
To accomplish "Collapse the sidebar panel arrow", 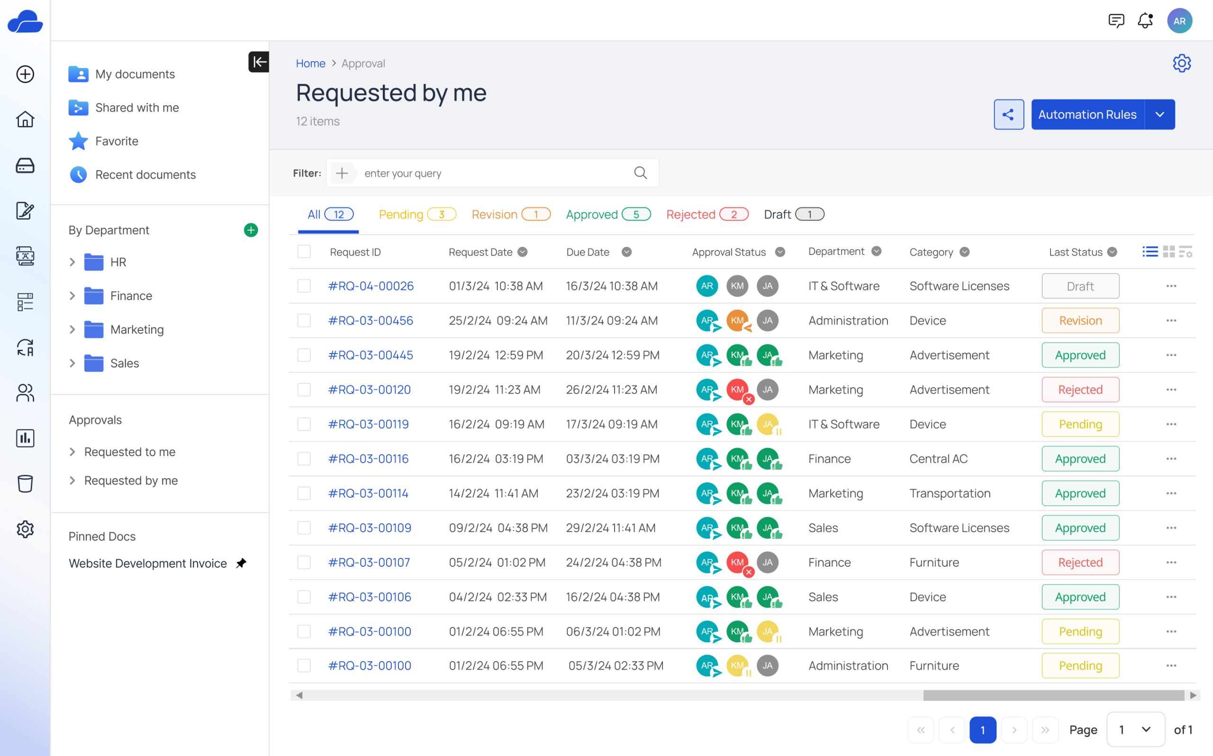I will (x=259, y=62).
